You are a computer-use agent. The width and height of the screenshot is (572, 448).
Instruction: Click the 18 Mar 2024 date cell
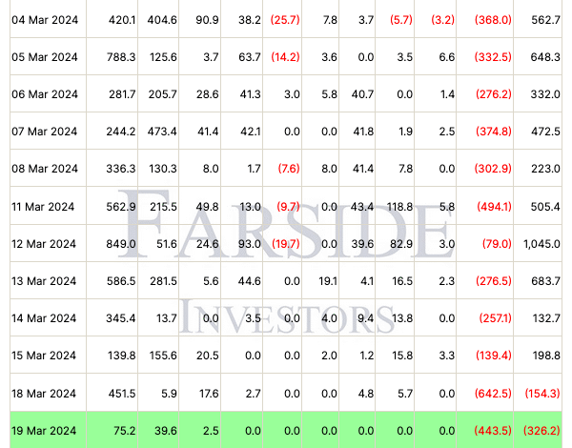pyautogui.click(x=44, y=394)
